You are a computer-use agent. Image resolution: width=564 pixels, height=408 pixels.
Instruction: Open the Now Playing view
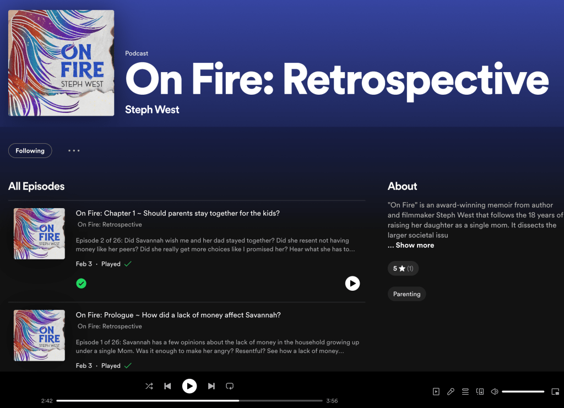click(x=436, y=391)
